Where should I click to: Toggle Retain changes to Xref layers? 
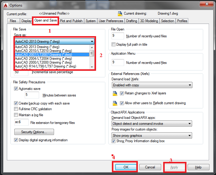click(122, 93)
